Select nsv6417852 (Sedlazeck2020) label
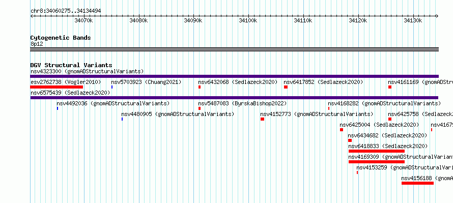The image size is (453, 203). pyautogui.click(x=323, y=82)
